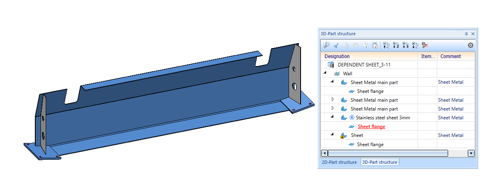Click the Wall assembly icon
Screen dimensions: 497x185
coord(337,74)
